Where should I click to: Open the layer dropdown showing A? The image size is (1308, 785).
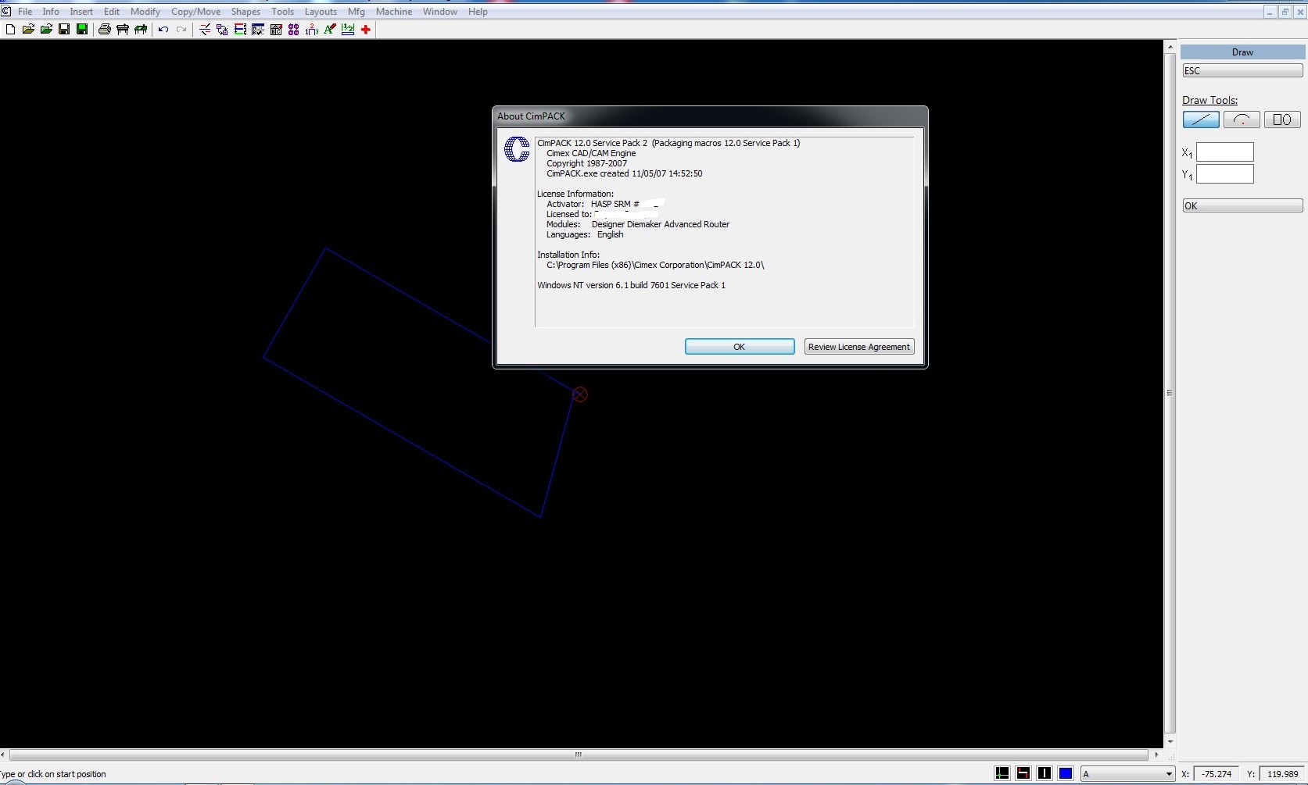click(x=1127, y=774)
